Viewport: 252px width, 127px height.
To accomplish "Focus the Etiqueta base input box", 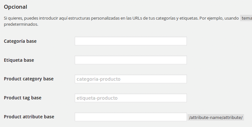I will (x=131, y=60).
